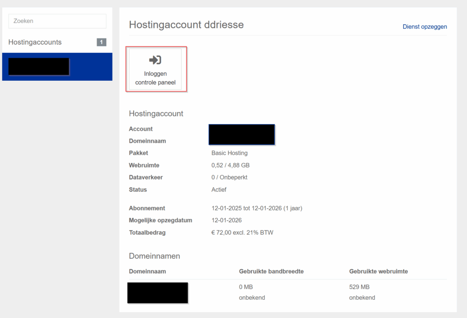Click the Hostingaccounts count badge showing 1

100,42
